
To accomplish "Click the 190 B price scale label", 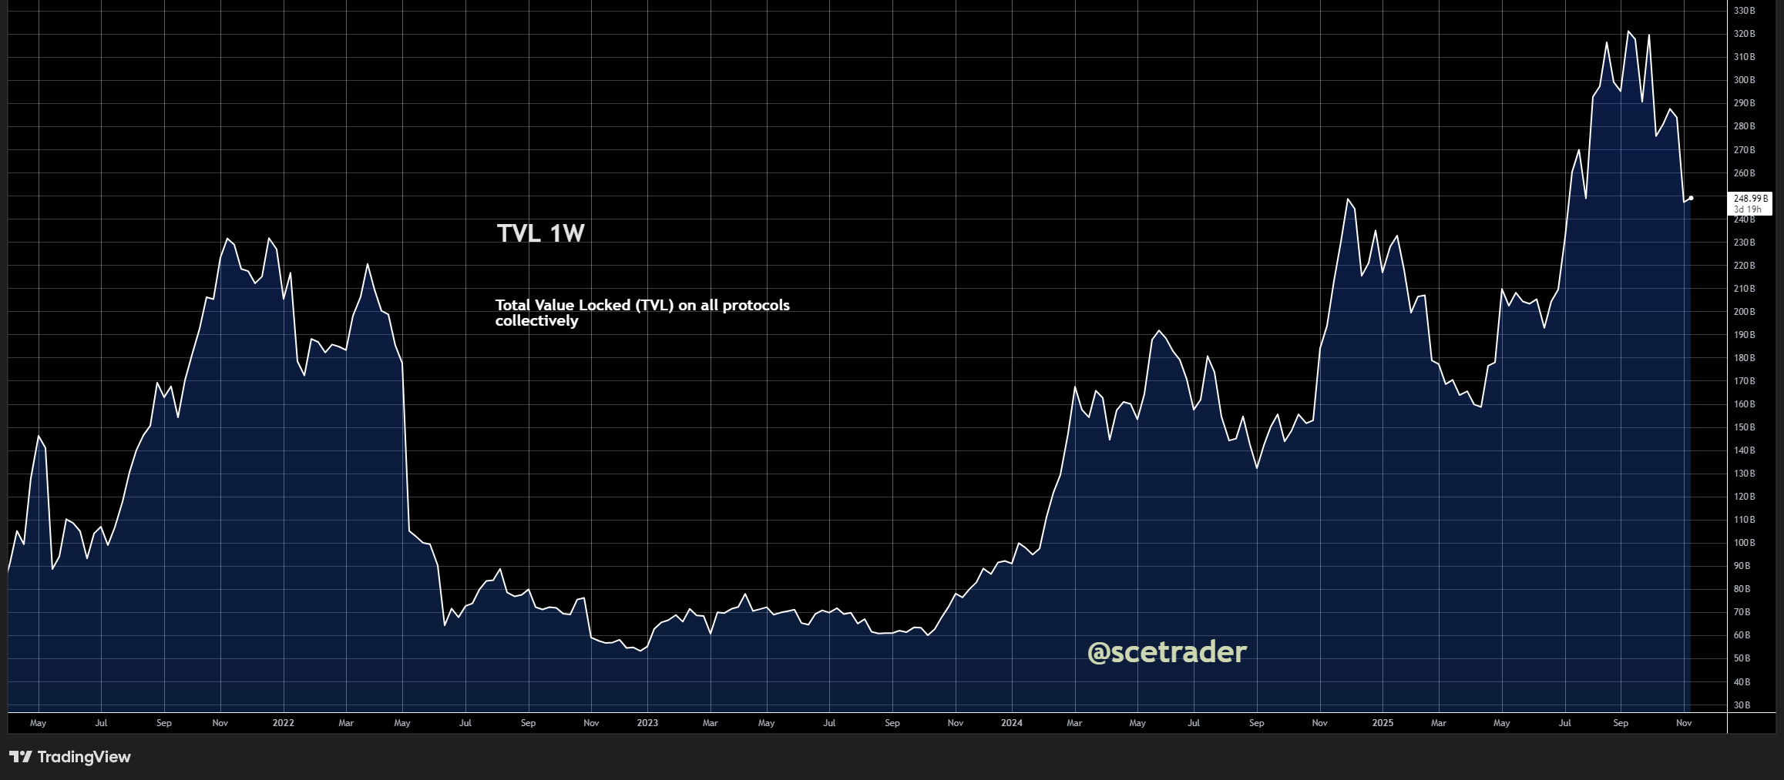I will click(x=1744, y=335).
